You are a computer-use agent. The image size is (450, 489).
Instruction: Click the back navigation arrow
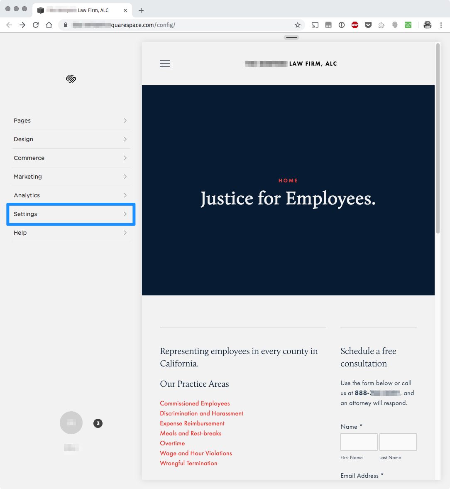(9, 25)
